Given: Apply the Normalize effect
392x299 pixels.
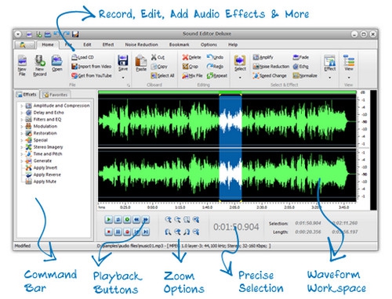Looking at the screenshot, I should click(305, 76).
